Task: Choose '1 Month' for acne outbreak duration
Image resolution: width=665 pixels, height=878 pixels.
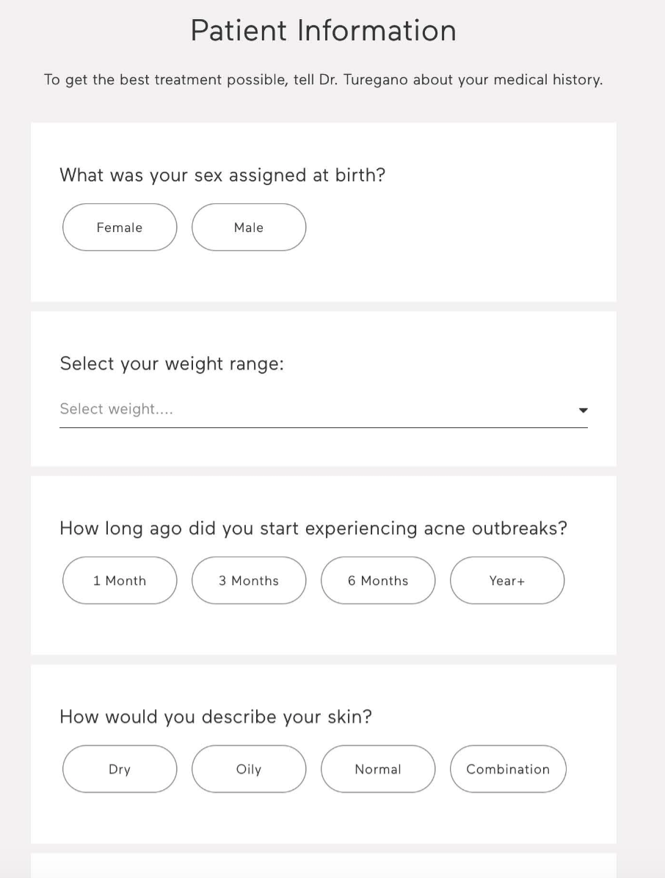Action: 119,580
